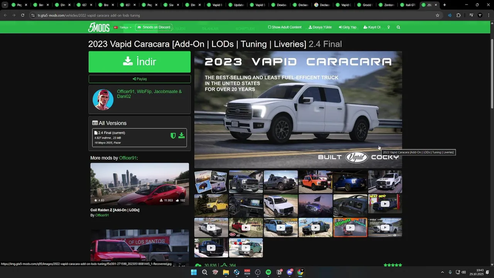Open the browser extensions puzzle icon
Image resolution: width=494 pixels, height=278 pixels.
click(x=458, y=15)
